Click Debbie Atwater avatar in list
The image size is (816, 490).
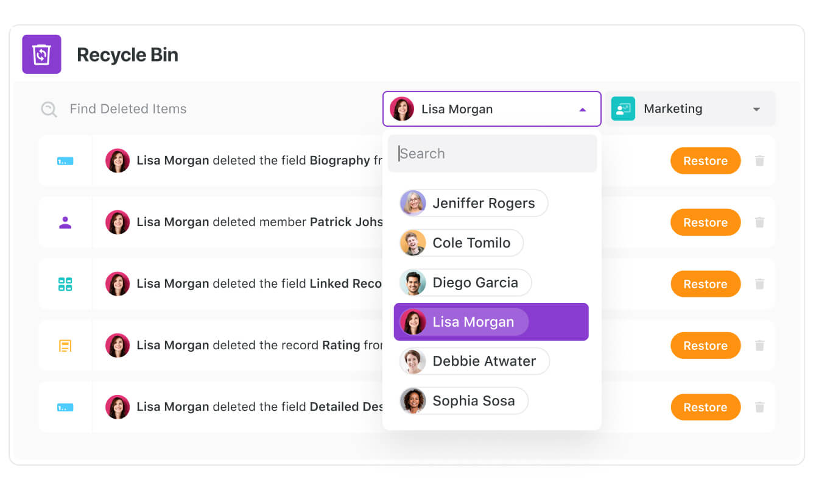tap(413, 361)
